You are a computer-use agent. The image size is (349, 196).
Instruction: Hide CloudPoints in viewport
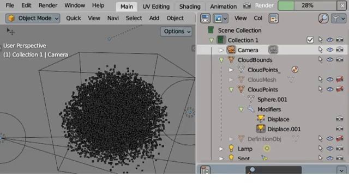point(330,89)
